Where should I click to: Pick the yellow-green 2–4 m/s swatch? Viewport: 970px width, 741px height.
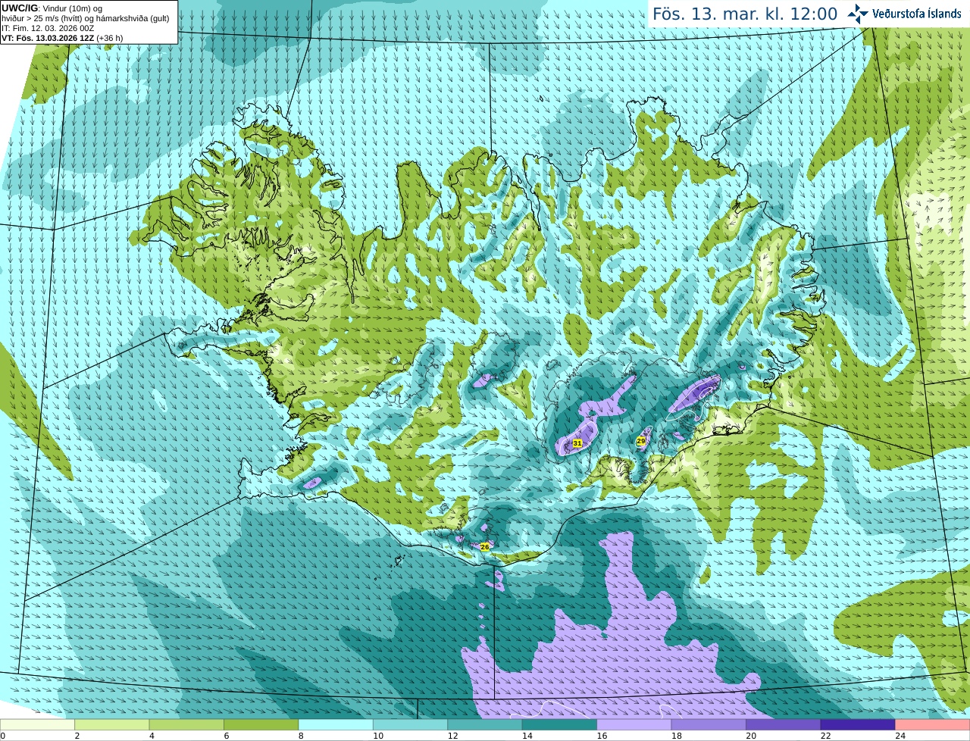112,724
